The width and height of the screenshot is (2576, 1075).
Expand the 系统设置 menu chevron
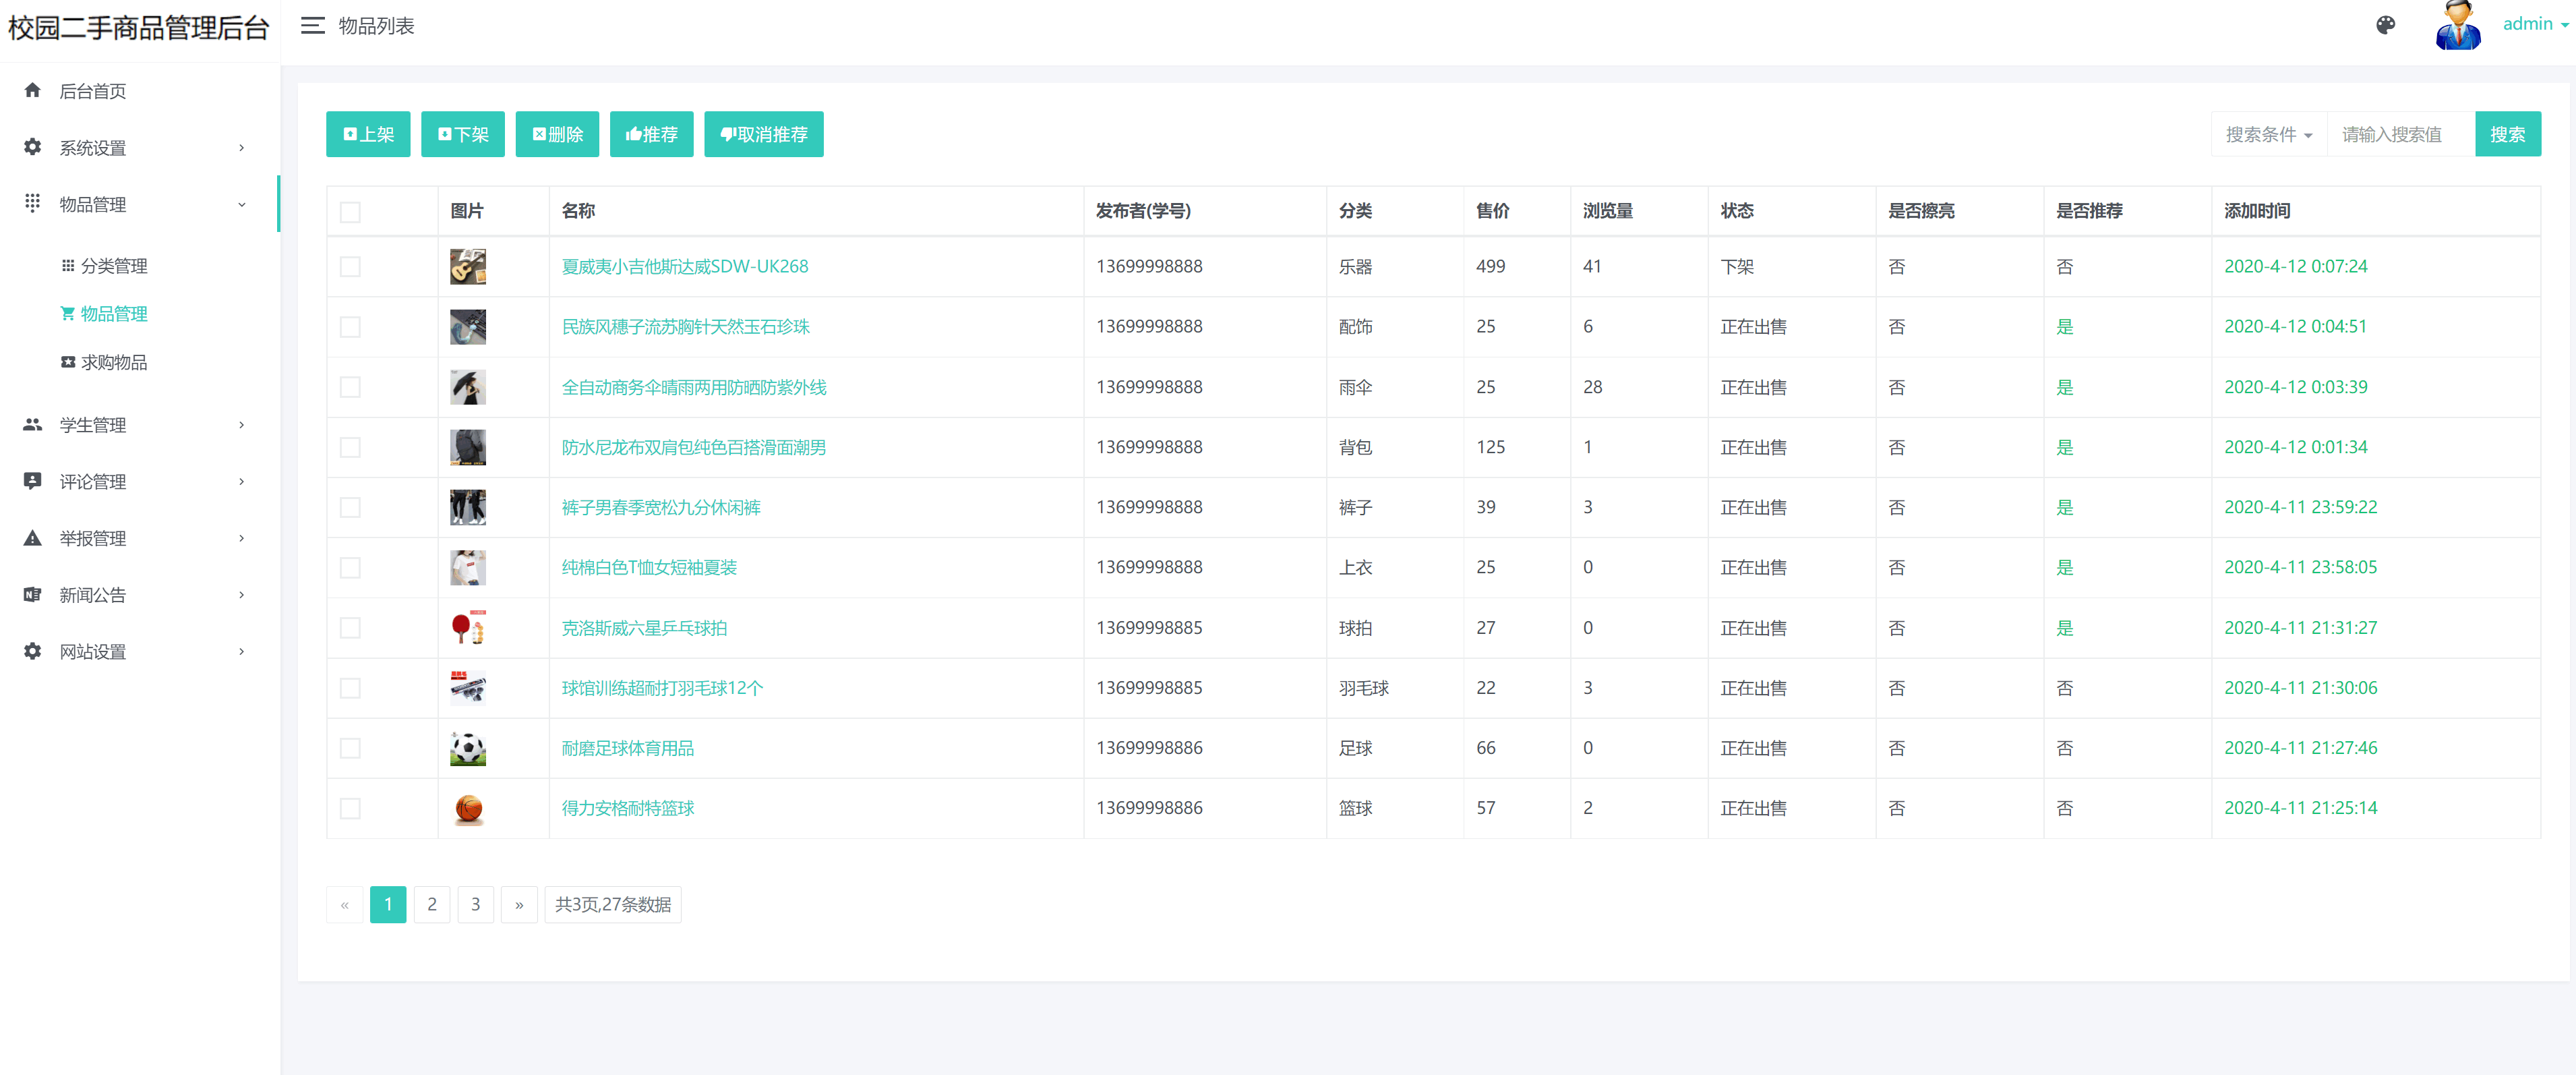click(x=241, y=148)
